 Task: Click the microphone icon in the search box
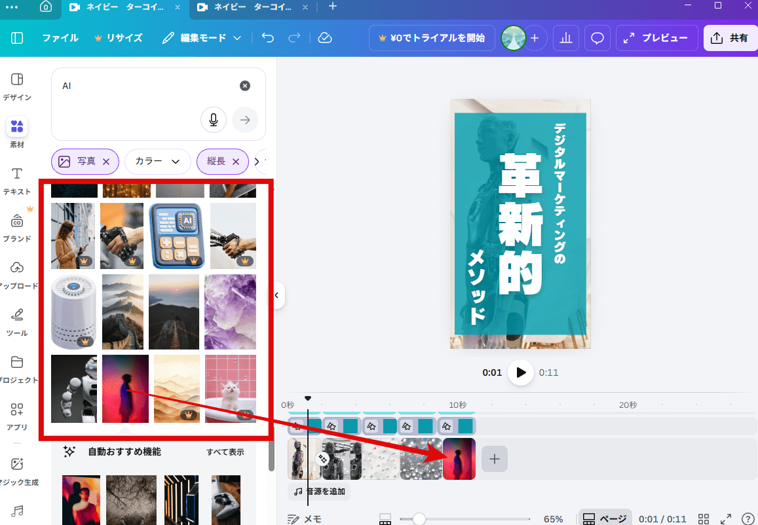pyautogui.click(x=214, y=120)
